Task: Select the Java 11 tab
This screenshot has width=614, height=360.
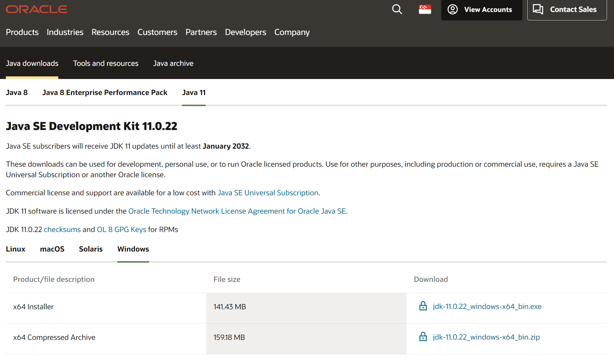Action: (x=193, y=92)
